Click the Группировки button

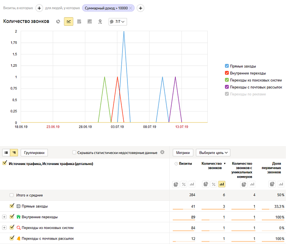[34, 153]
